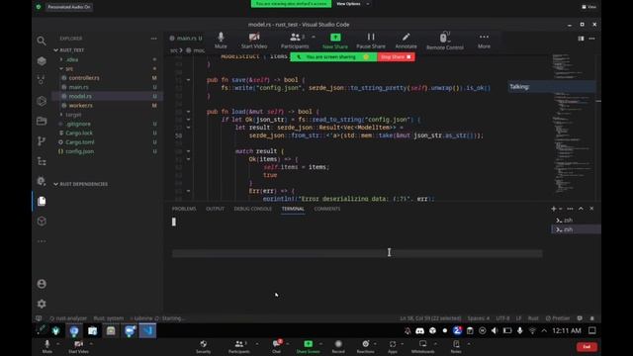Open Cargo.lock in the explorer
This screenshot has width=633, height=356.
tap(79, 133)
